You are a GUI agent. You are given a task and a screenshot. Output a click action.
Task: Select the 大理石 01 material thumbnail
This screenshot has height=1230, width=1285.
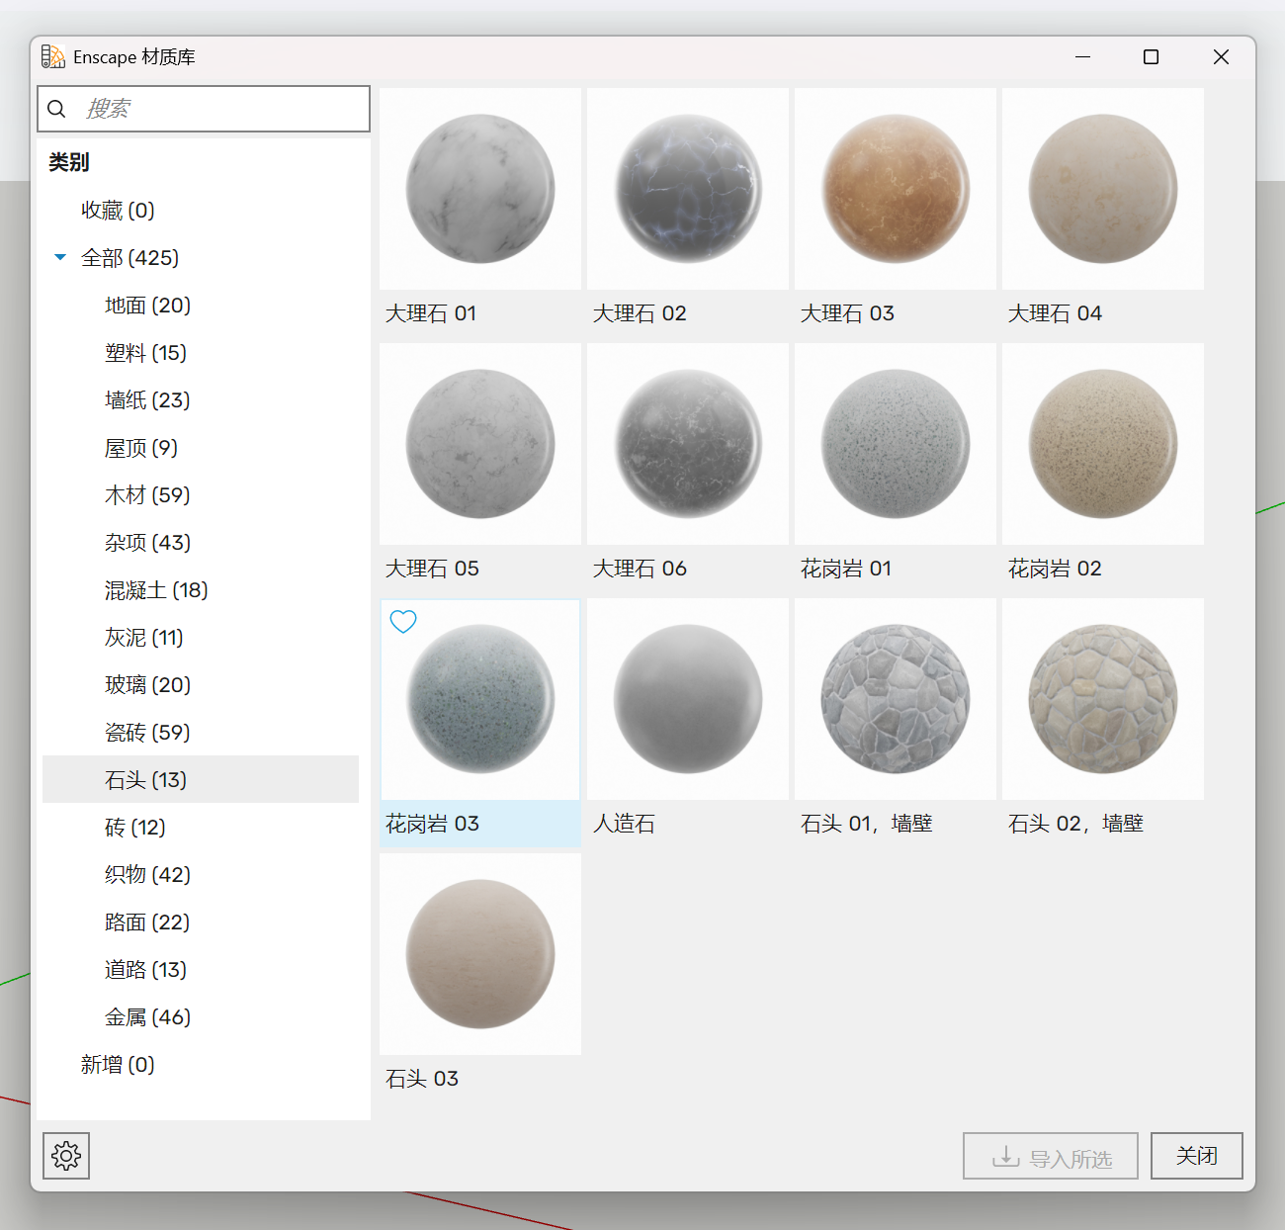click(480, 189)
